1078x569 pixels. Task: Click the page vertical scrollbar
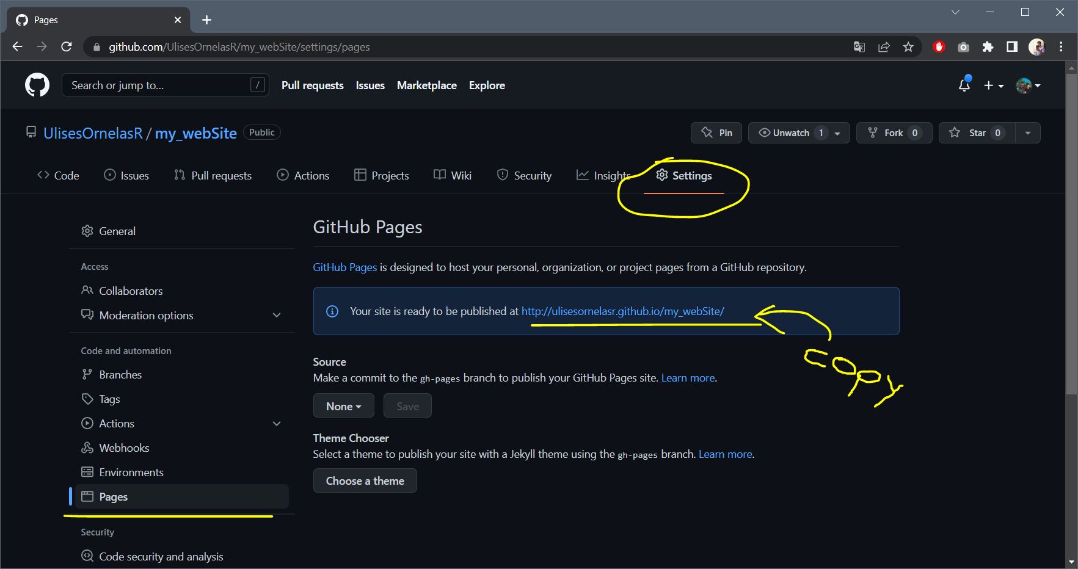tap(1071, 234)
